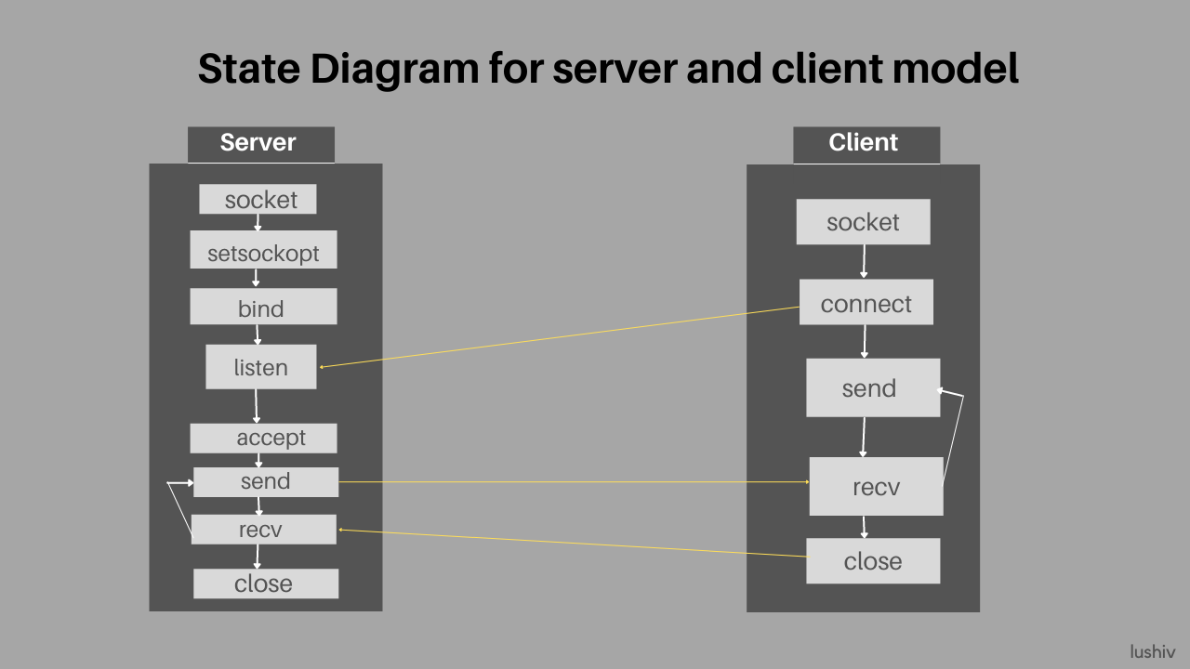Select the setsockopt box in Server column
Image resolution: width=1190 pixels, height=669 pixels.
tap(263, 249)
